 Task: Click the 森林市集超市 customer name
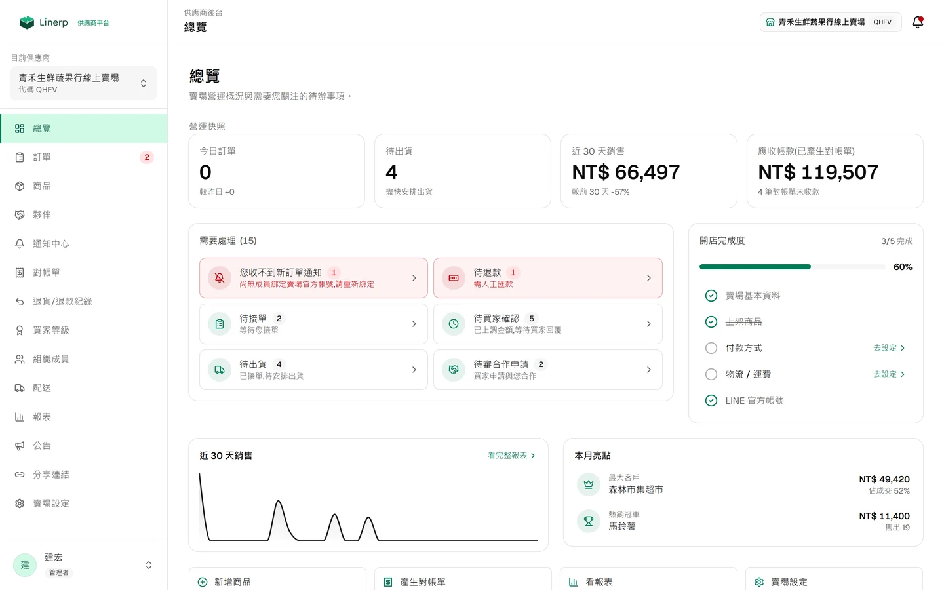pyautogui.click(x=636, y=490)
